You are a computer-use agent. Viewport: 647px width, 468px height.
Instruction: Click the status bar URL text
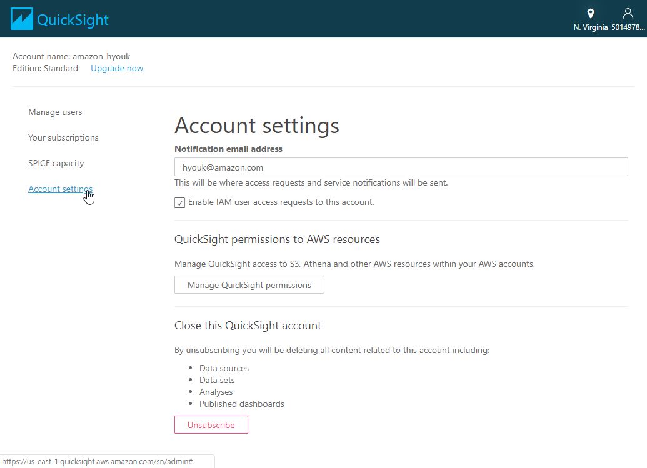point(98,461)
